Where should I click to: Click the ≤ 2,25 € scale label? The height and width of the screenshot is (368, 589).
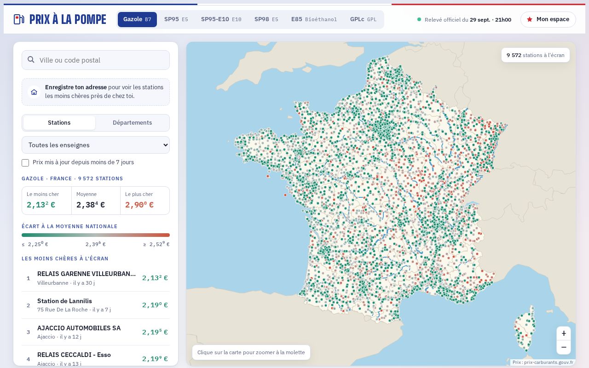[x=35, y=244]
